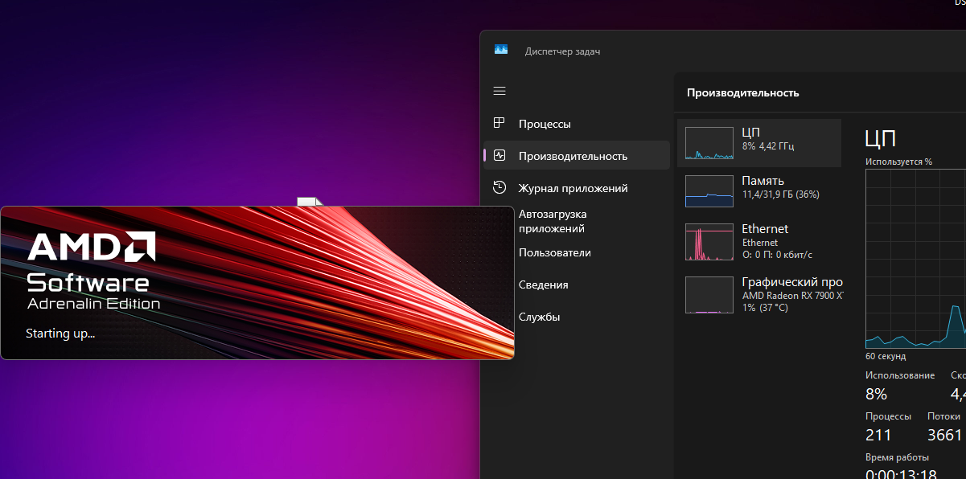This screenshot has width=966, height=479.
Task: Open the Task Manager hamburger navigation menu
Action: pyautogui.click(x=499, y=91)
